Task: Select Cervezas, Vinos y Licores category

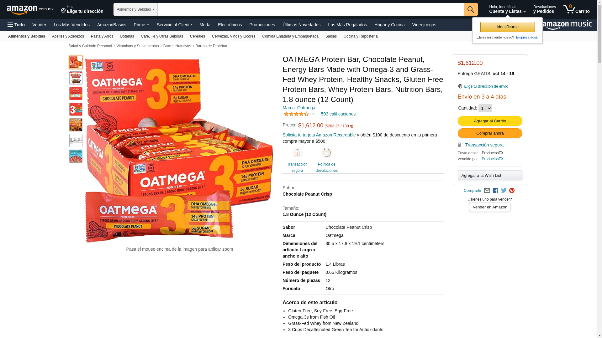Action: [234, 36]
